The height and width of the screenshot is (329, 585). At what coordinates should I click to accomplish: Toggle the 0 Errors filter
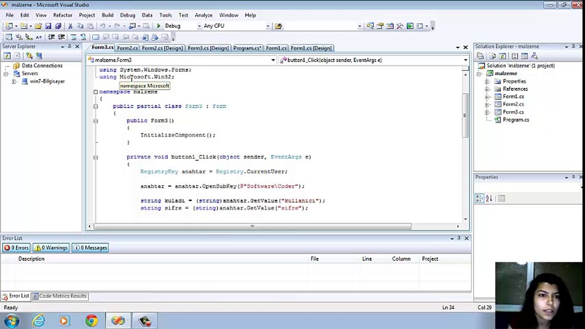coord(16,248)
